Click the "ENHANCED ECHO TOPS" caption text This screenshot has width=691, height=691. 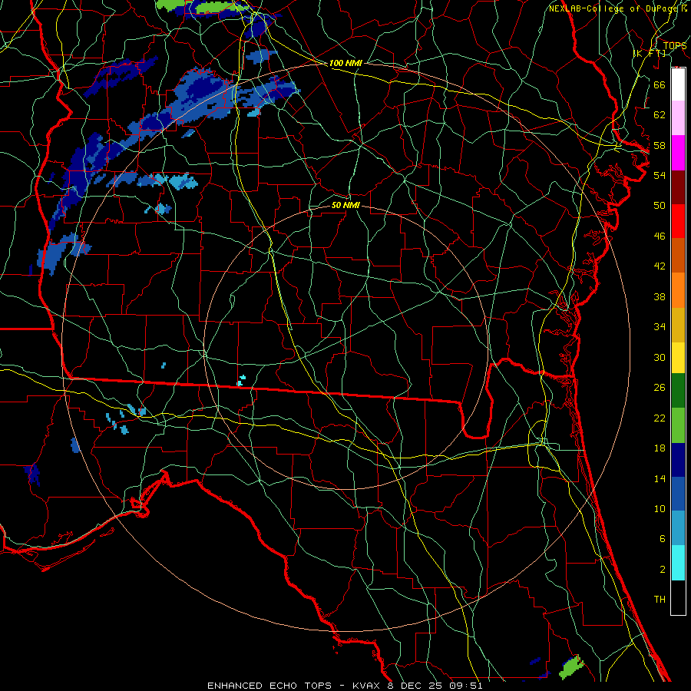coord(269,686)
